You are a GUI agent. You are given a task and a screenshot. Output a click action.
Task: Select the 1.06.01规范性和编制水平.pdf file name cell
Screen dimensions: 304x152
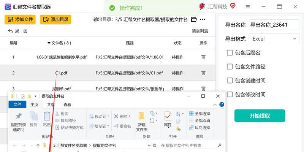coord(61,57)
